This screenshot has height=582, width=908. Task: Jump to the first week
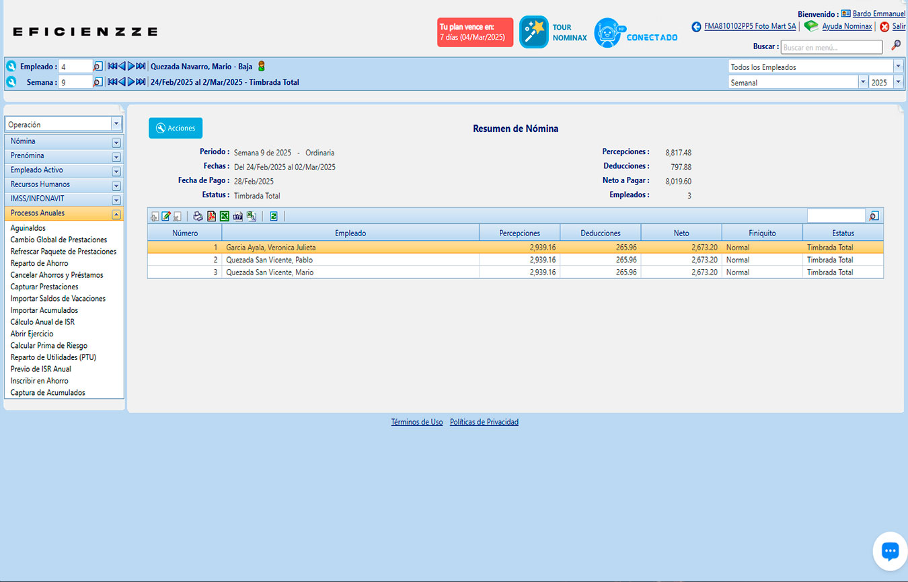click(x=112, y=82)
